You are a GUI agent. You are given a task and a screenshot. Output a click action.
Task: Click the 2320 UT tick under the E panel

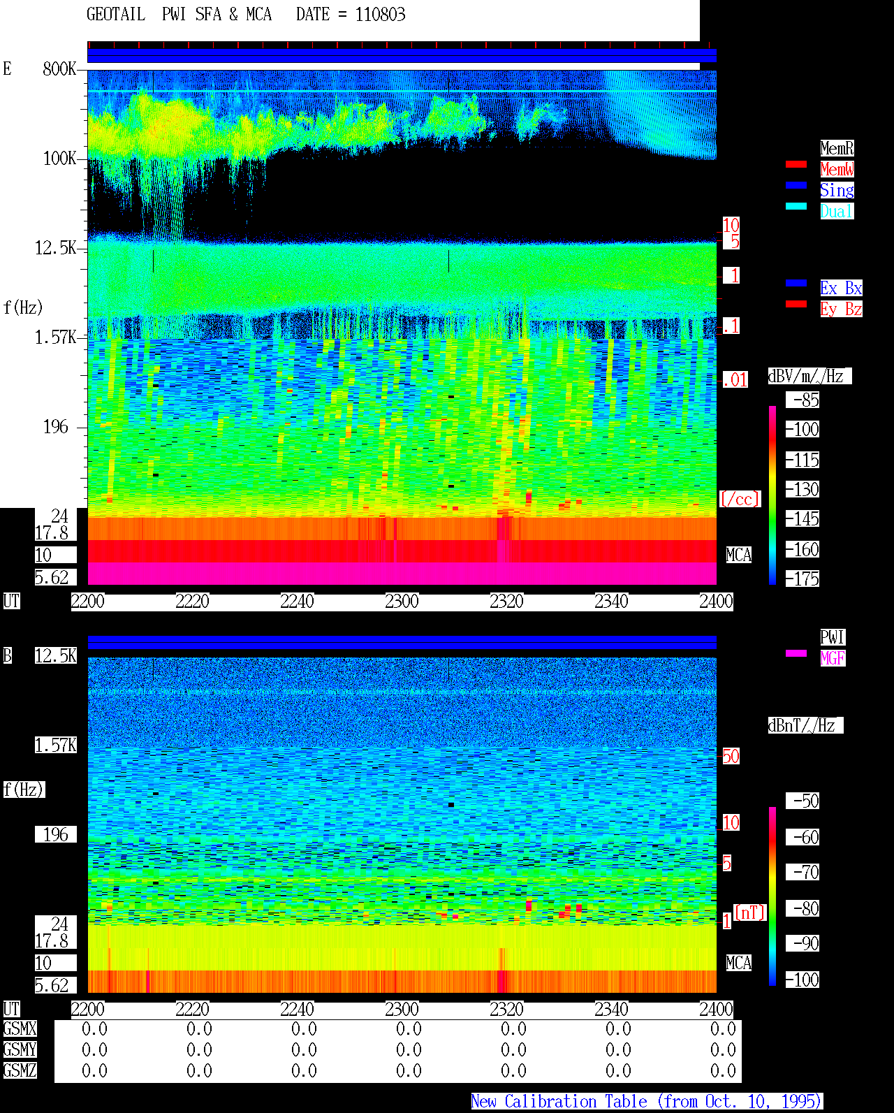click(x=506, y=601)
